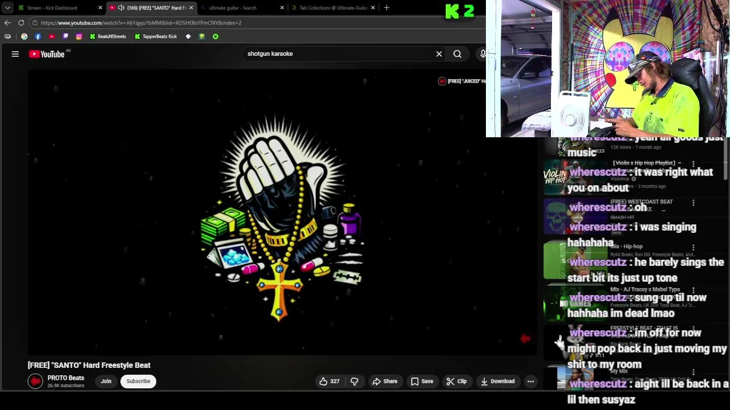
Task: Open the Instagram bookmark
Action: (x=79, y=36)
